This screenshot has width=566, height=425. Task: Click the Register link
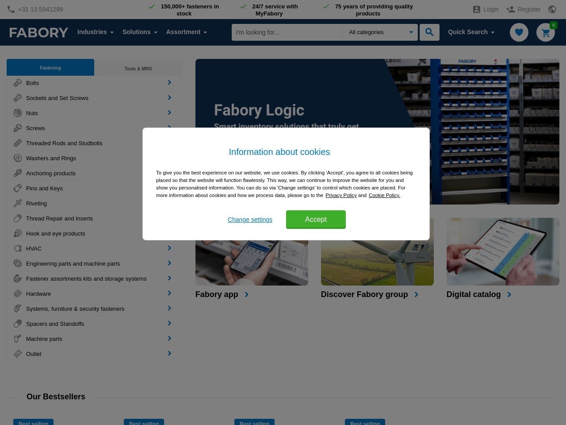(x=529, y=9)
